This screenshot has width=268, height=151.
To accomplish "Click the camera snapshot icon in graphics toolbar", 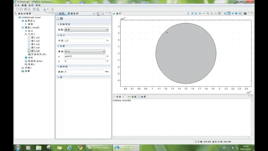I will click(245, 13).
